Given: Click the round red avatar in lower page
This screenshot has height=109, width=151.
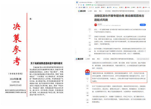Looking at the screenshot, I should (x=87, y=71).
